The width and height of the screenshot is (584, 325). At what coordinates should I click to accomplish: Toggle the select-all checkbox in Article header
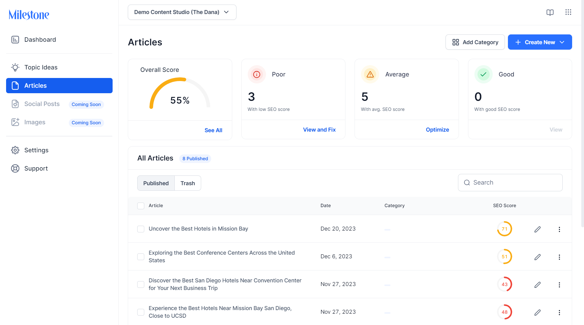coord(141,206)
